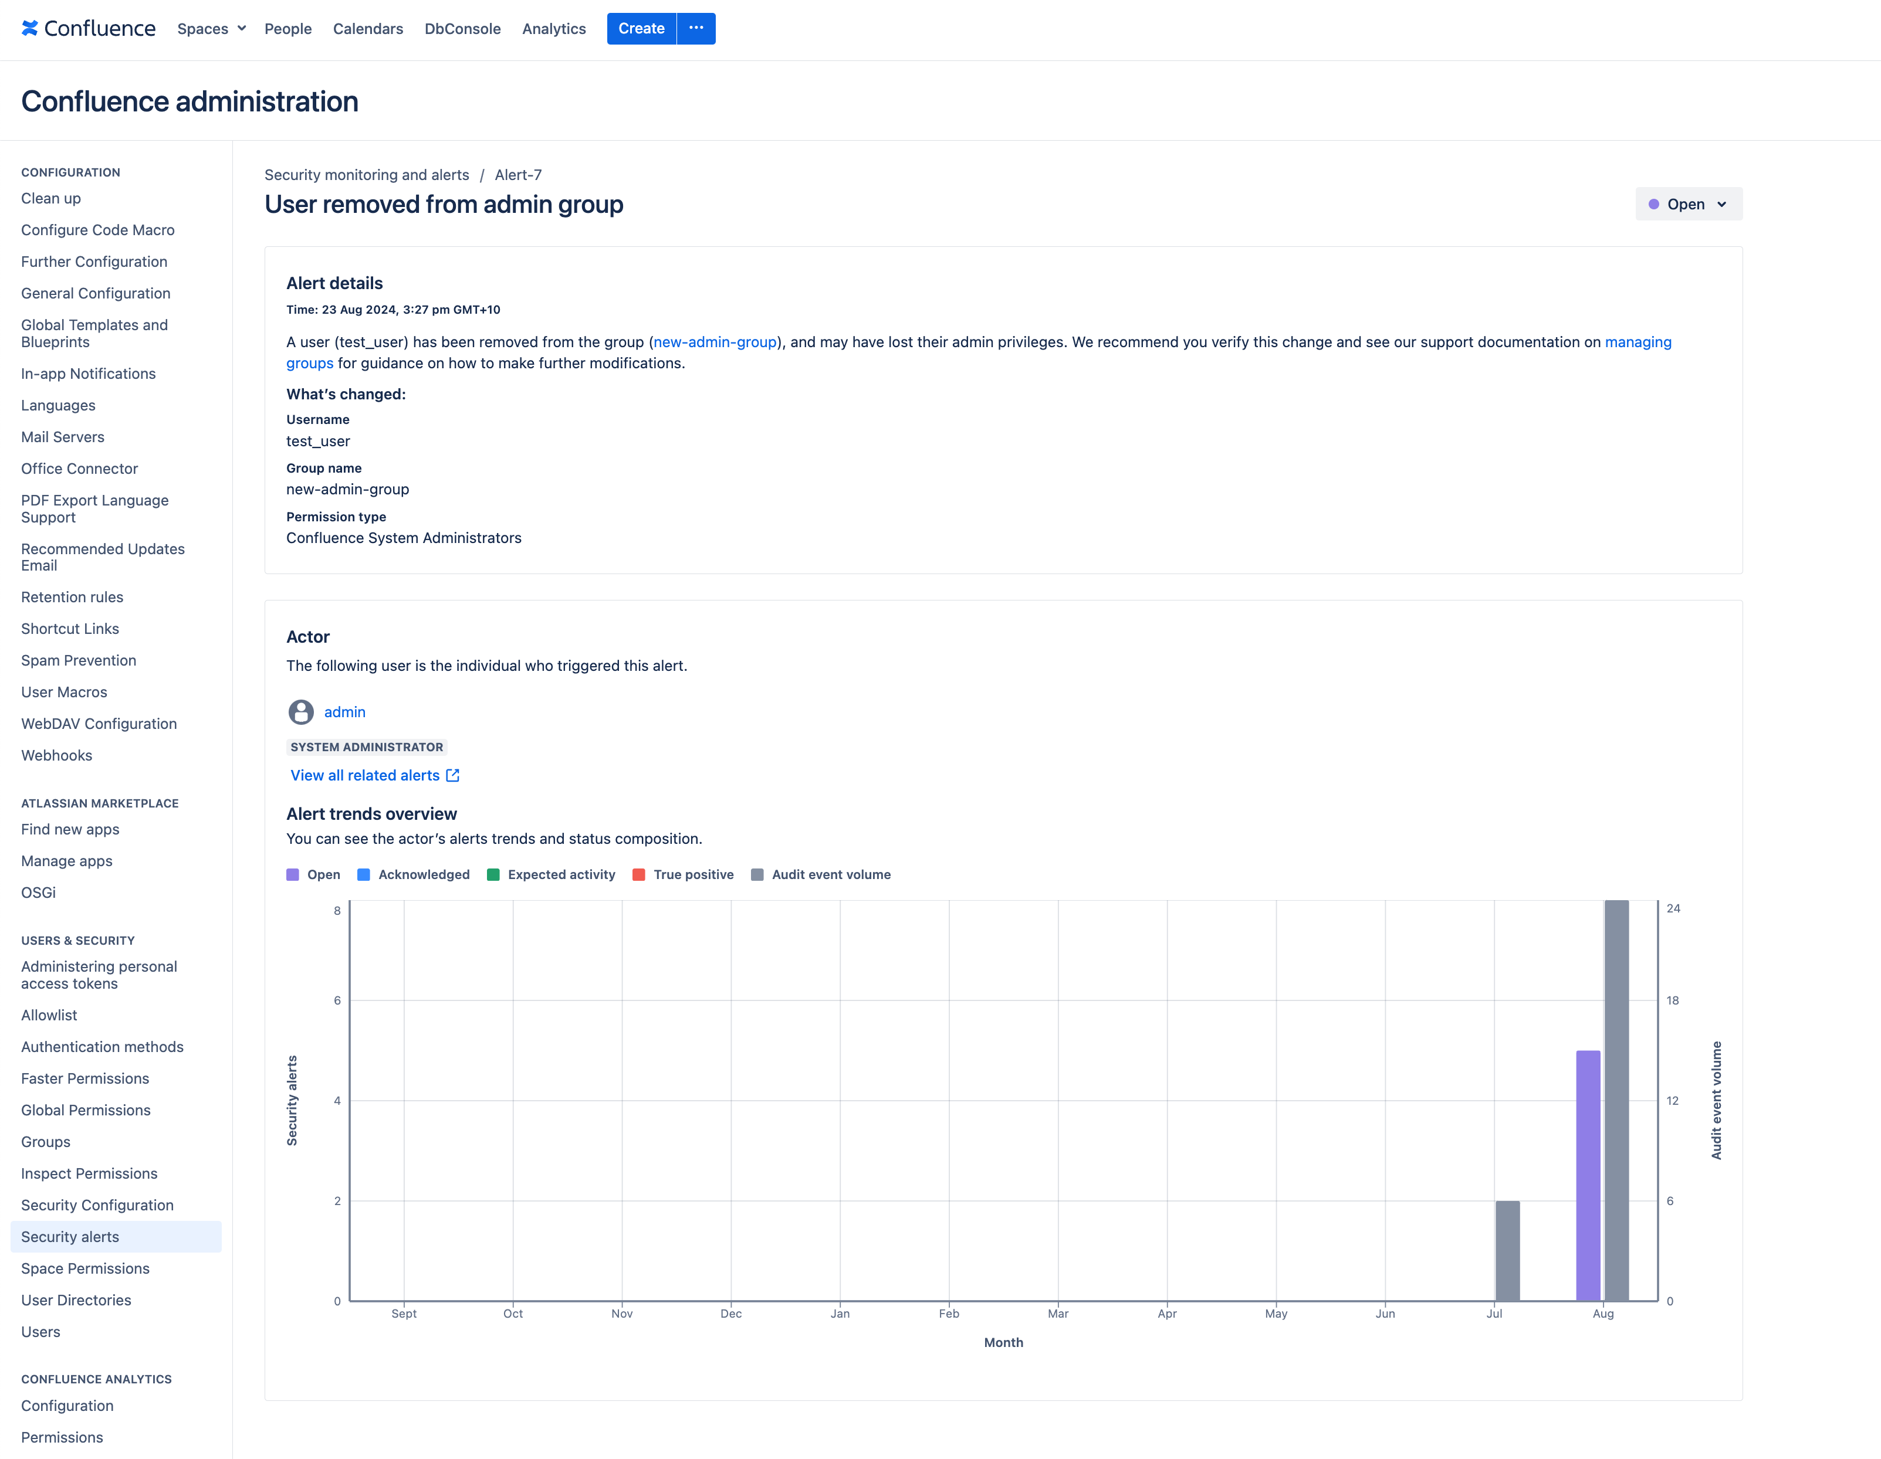Open Mail Servers settings

pos(62,437)
